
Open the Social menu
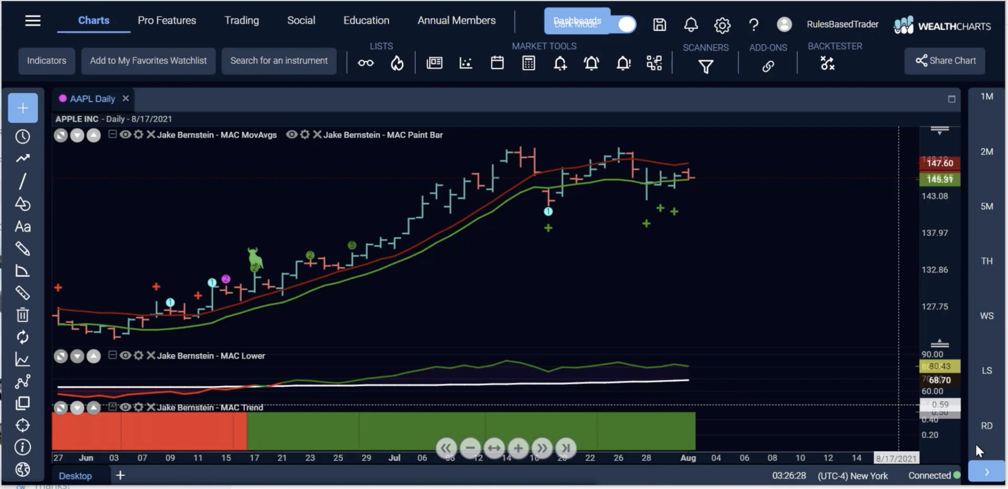[301, 20]
